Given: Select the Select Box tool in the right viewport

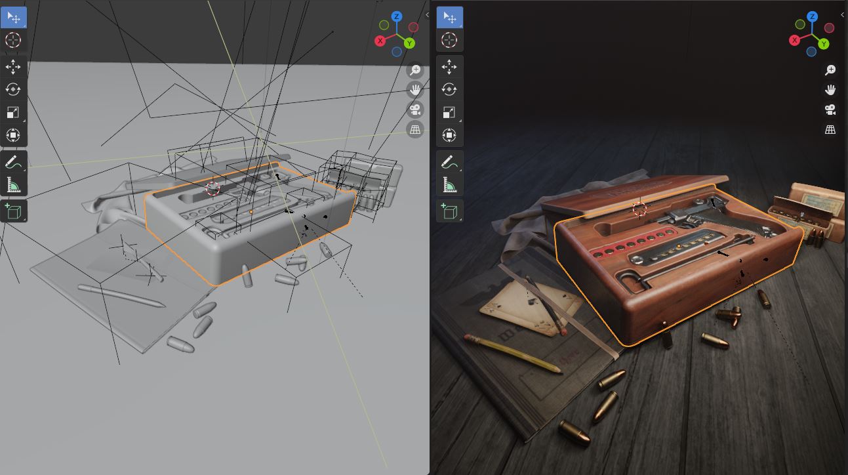Looking at the screenshot, I should tap(449, 18).
